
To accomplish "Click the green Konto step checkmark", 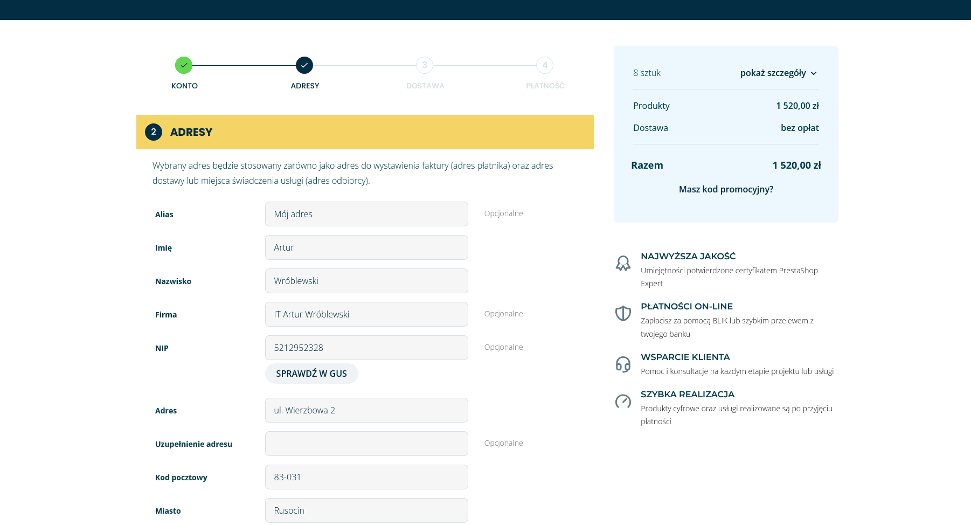I will coord(184,65).
